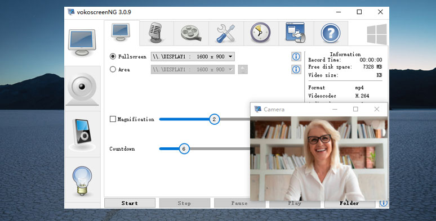Open the screen monitor tab
This screenshot has width=436, height=221.
coord(121,33)
